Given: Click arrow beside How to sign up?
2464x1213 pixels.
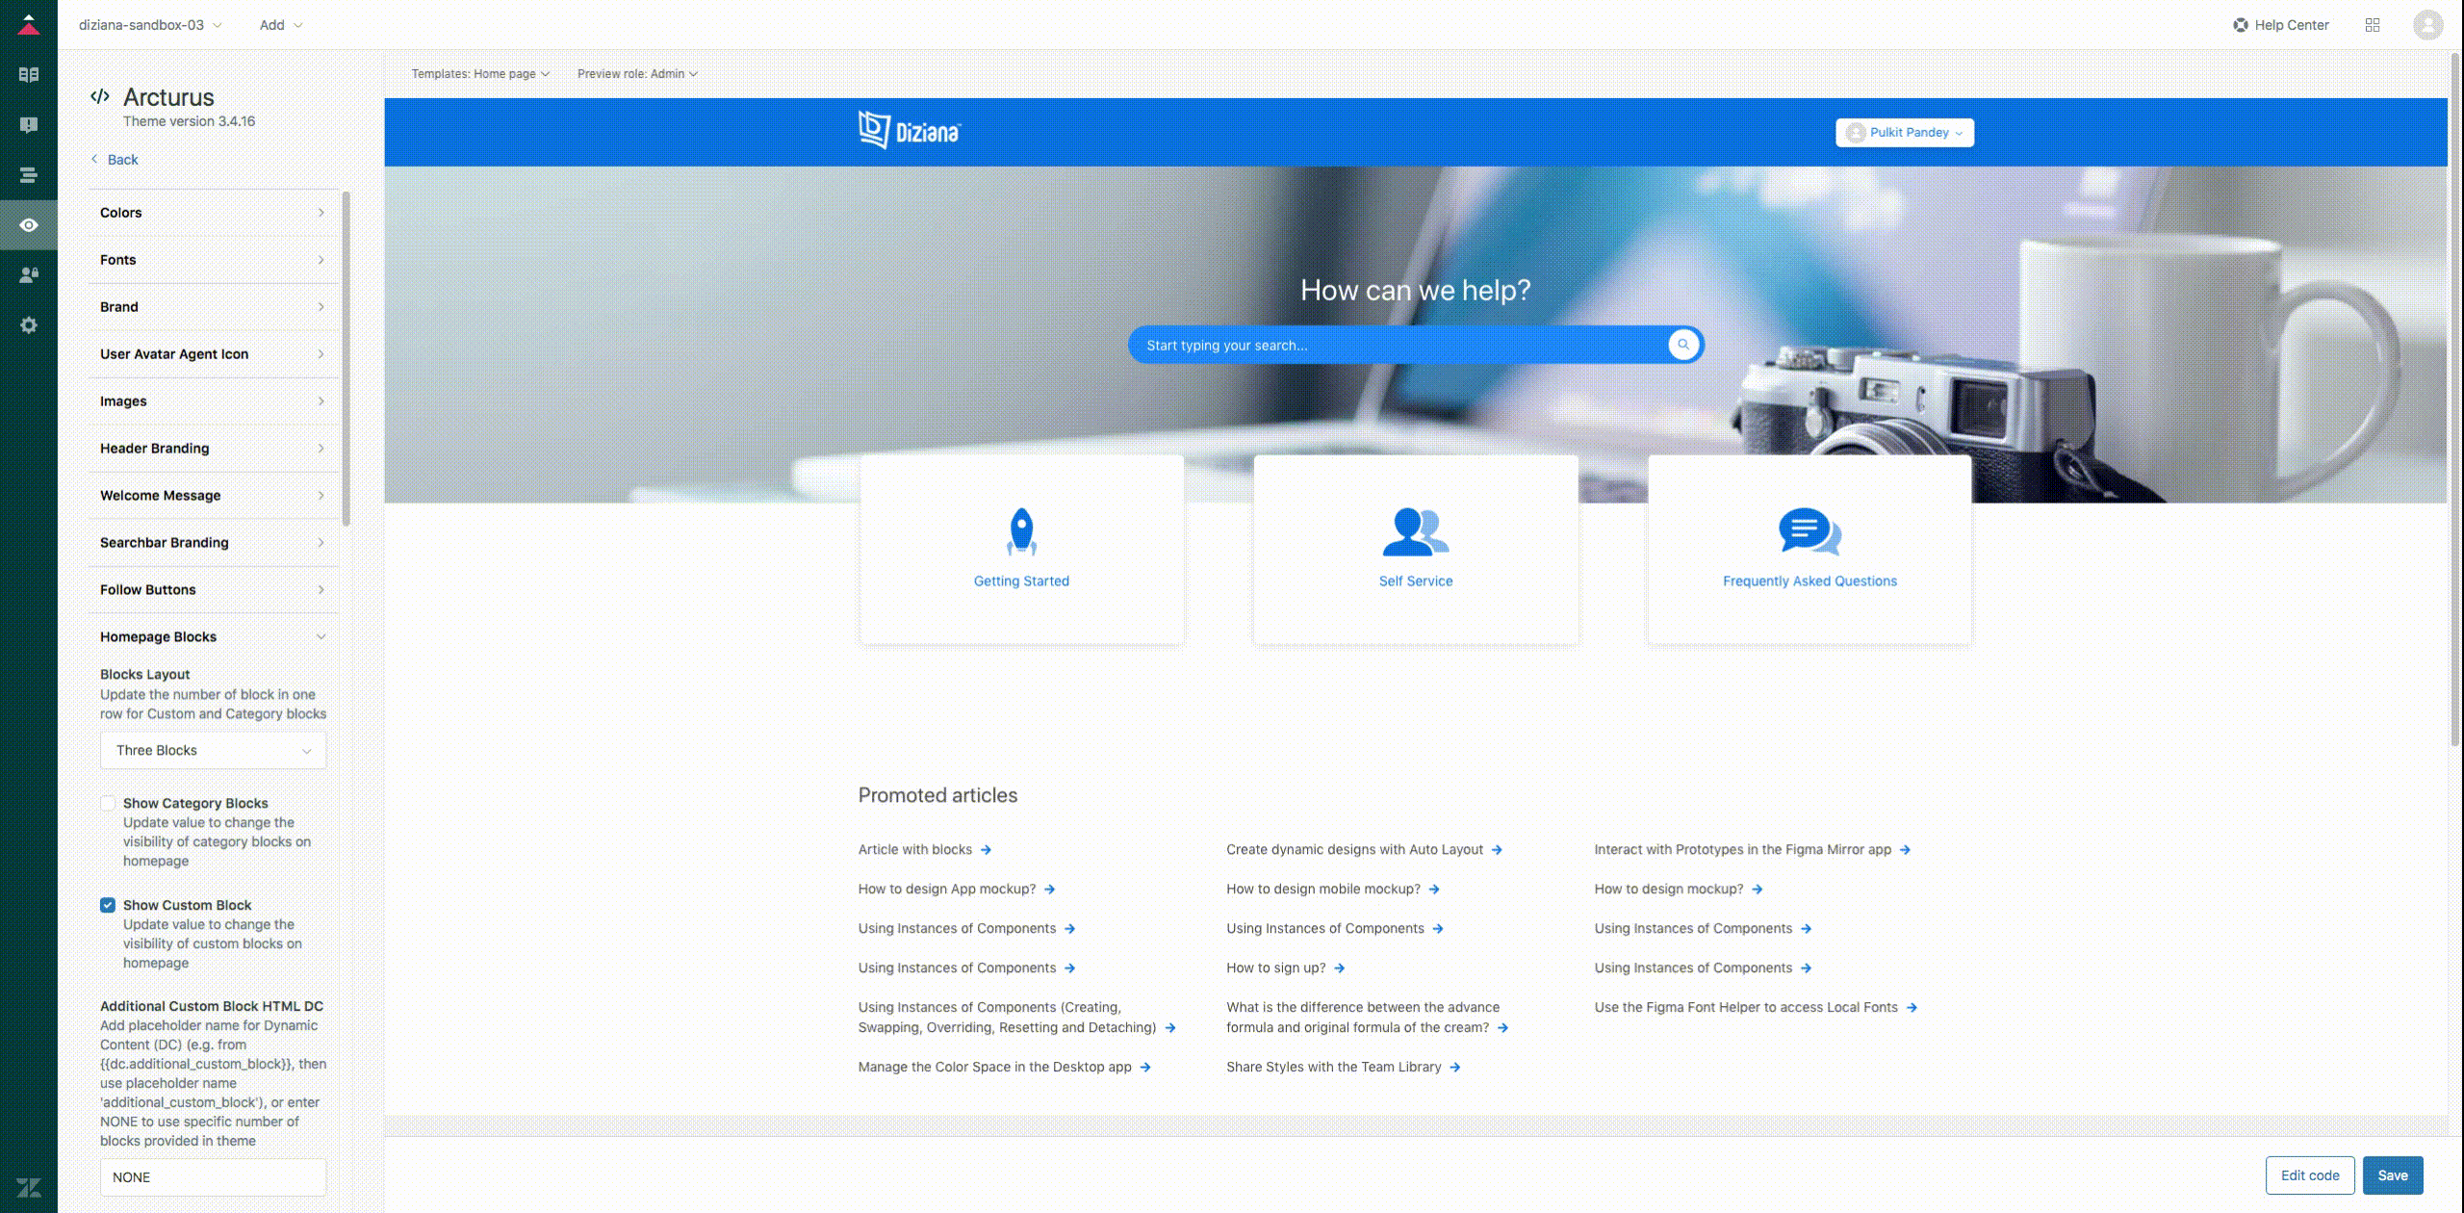Looking at the screenshot, I should [x=1340, y=968].
